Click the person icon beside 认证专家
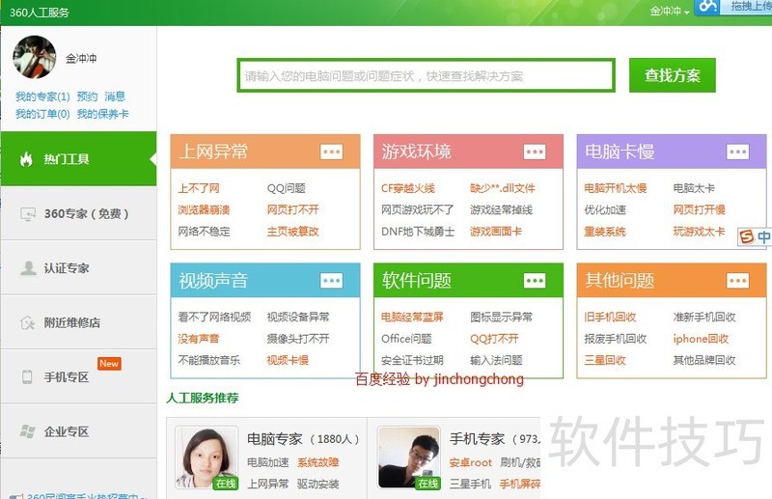This screenshot has height=499, width=772. [28, 268]
